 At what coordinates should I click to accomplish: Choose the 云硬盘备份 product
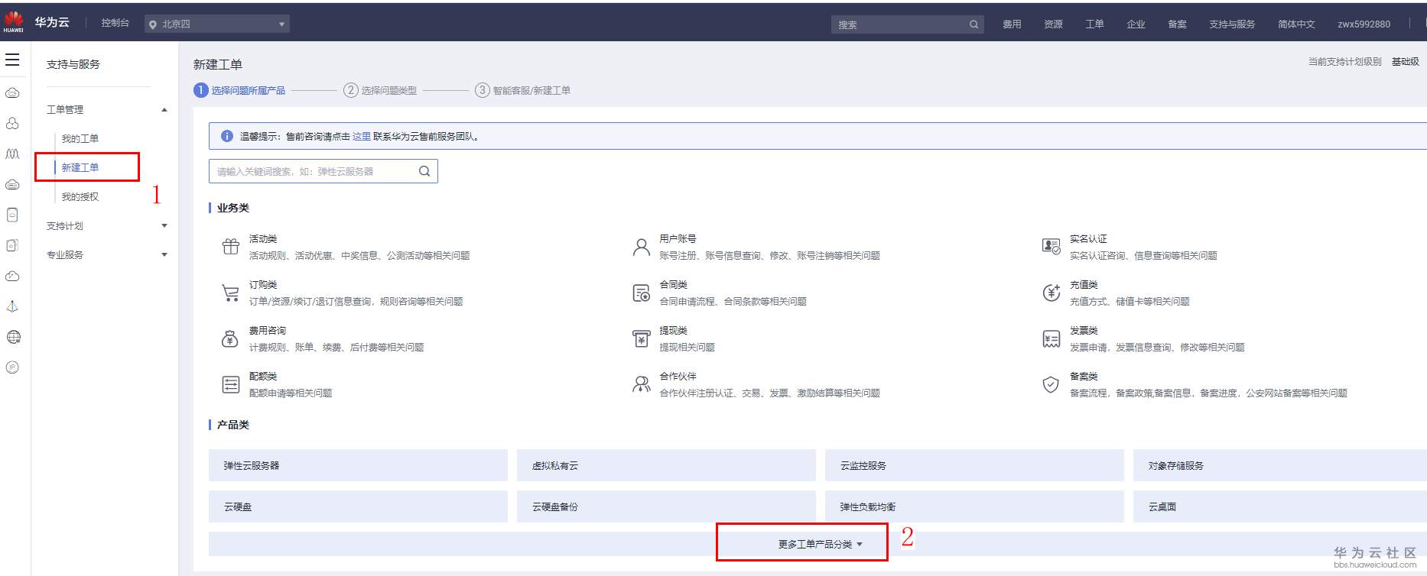click(666, 506)
